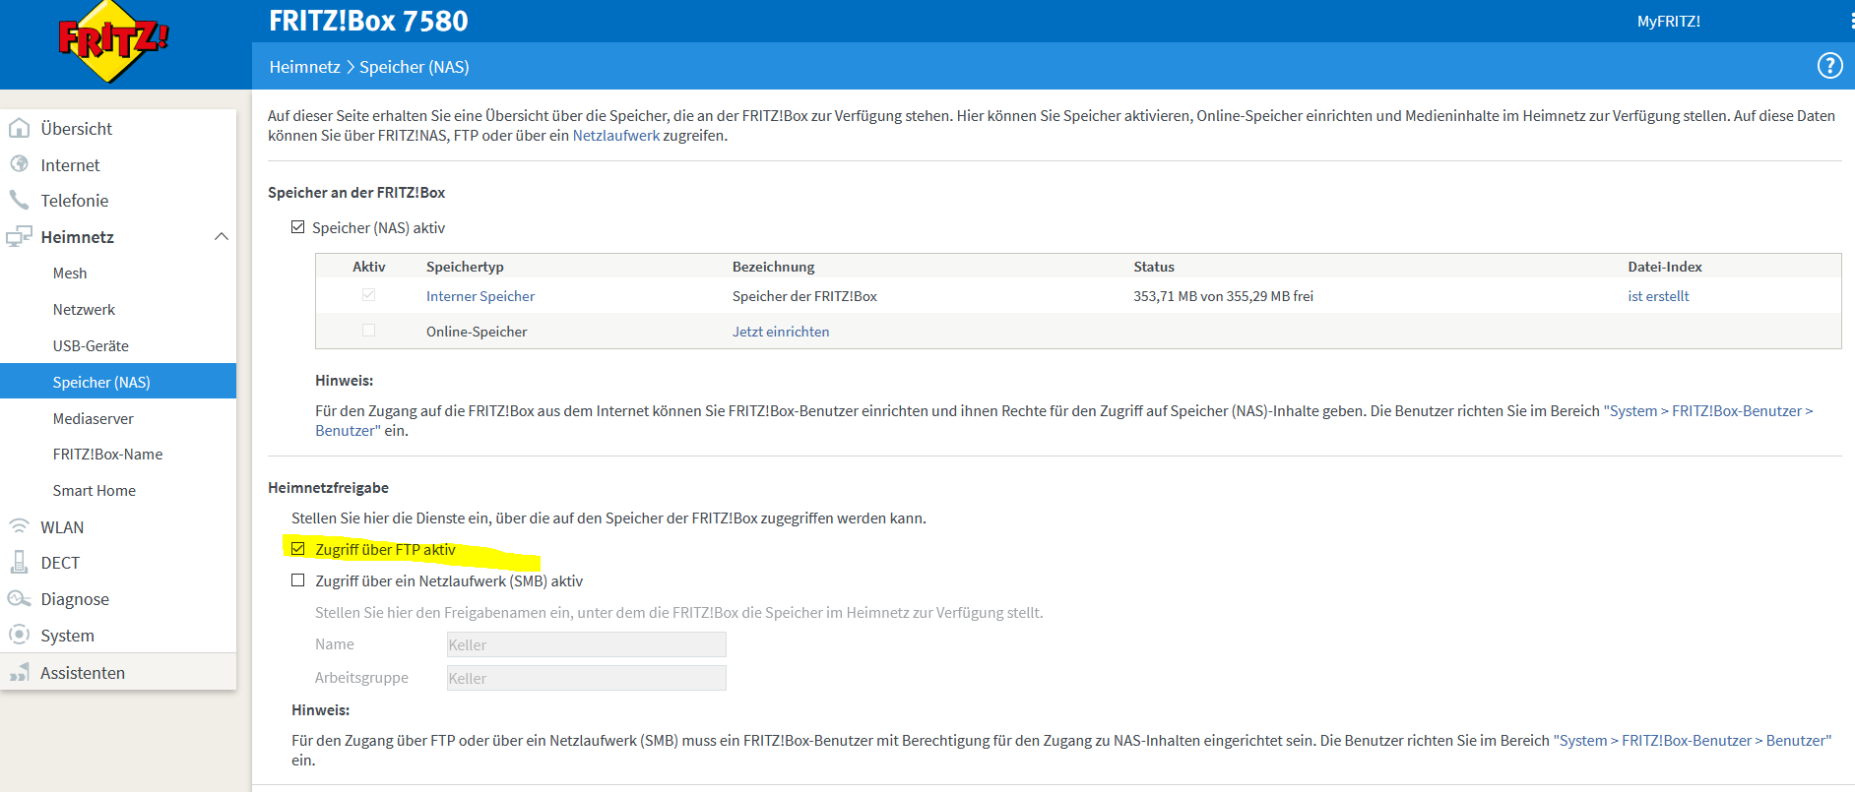The width and height of the screenshot is (1855, 792).
Task: Click the Name input field
Action: pyautogui.click(x=586, y=644)
